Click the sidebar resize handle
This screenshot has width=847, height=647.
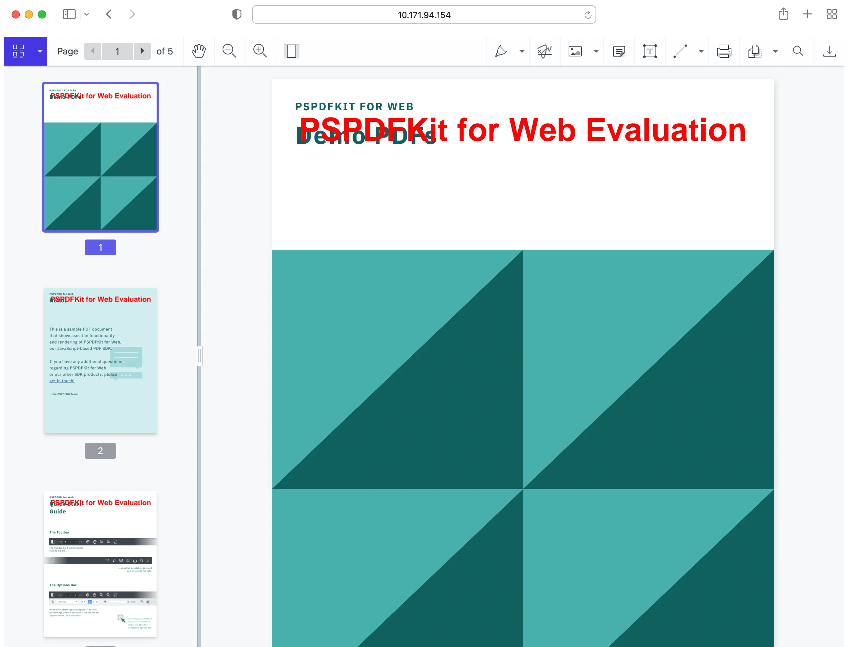[200, 356]
